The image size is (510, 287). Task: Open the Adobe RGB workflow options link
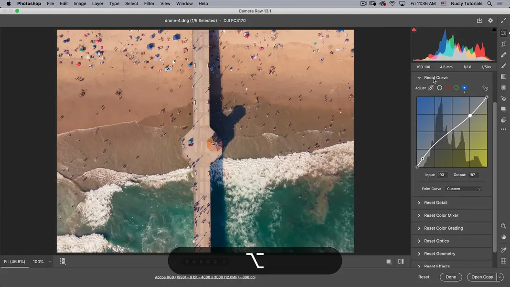[205, 277]
